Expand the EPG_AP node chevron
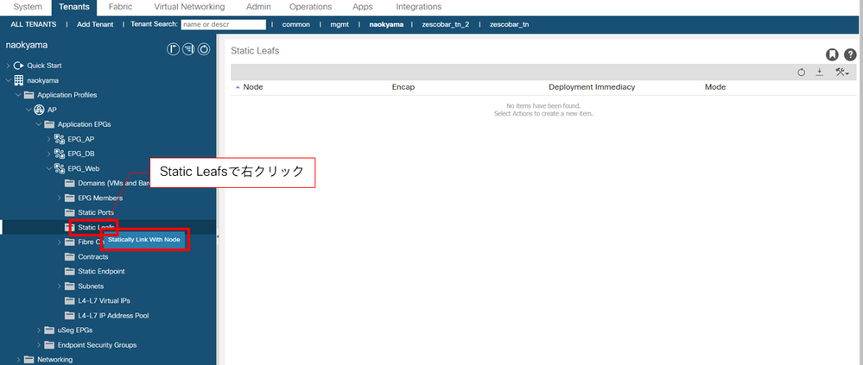This screenshot has height=365, width=863. coord(49,139)
